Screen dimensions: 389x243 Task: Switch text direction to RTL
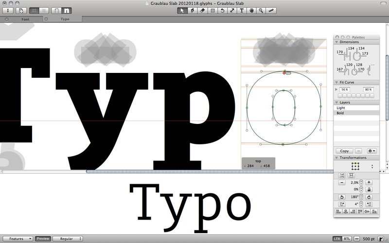347,239
